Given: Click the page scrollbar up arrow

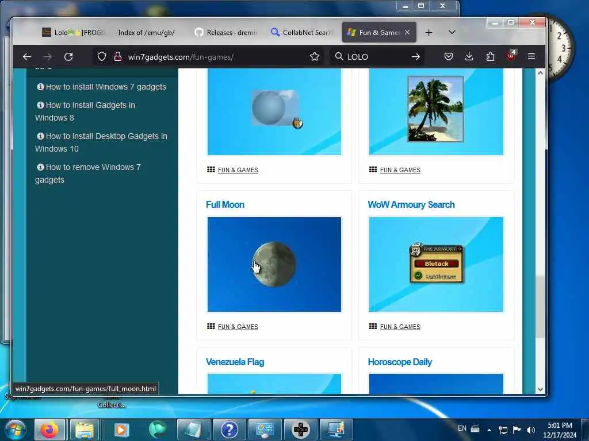Looking at the screenshot, I should click(540, 73).
